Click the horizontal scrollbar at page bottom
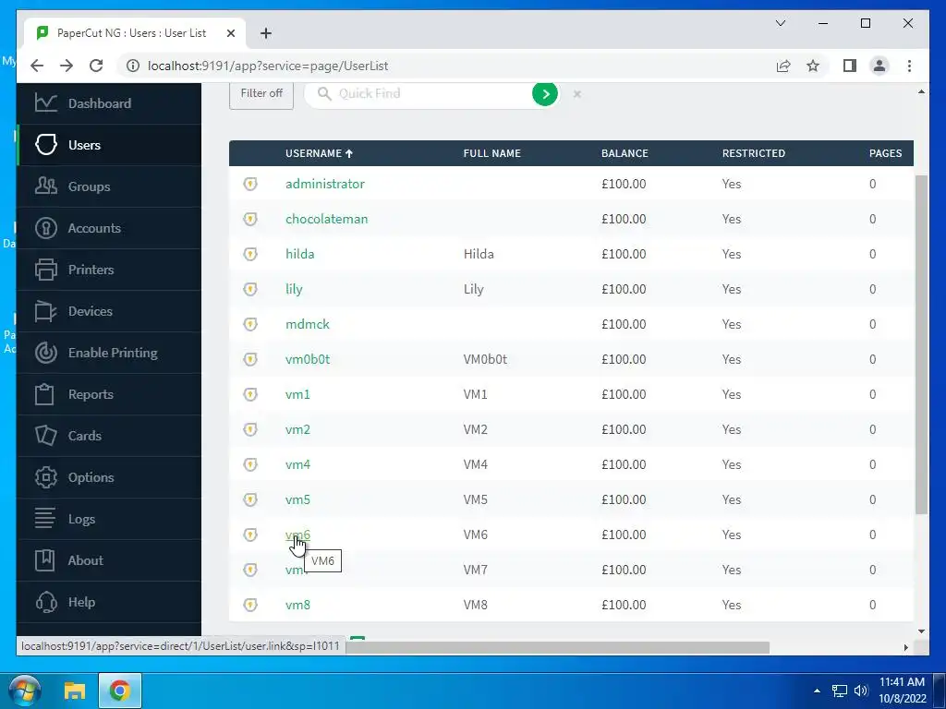This screenshot has width=946, height=709. click(x=557, y=647)
